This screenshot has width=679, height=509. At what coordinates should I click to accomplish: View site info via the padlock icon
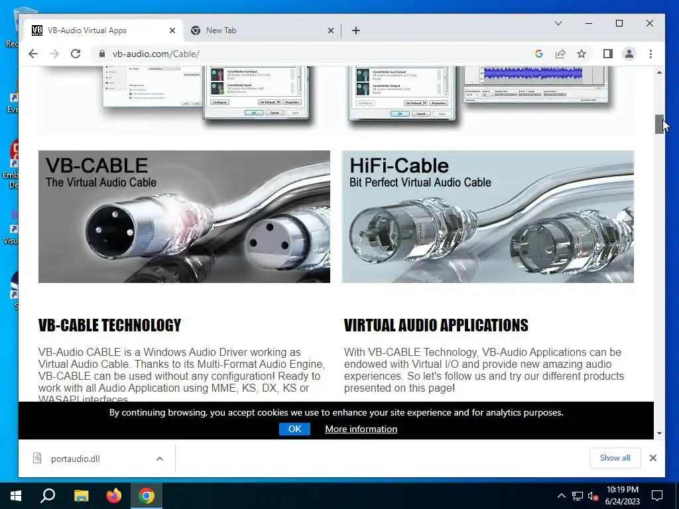[x=101, y=54]
